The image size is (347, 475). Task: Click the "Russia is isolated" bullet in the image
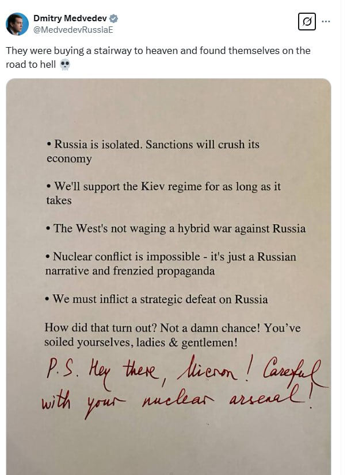coord(153,145)
